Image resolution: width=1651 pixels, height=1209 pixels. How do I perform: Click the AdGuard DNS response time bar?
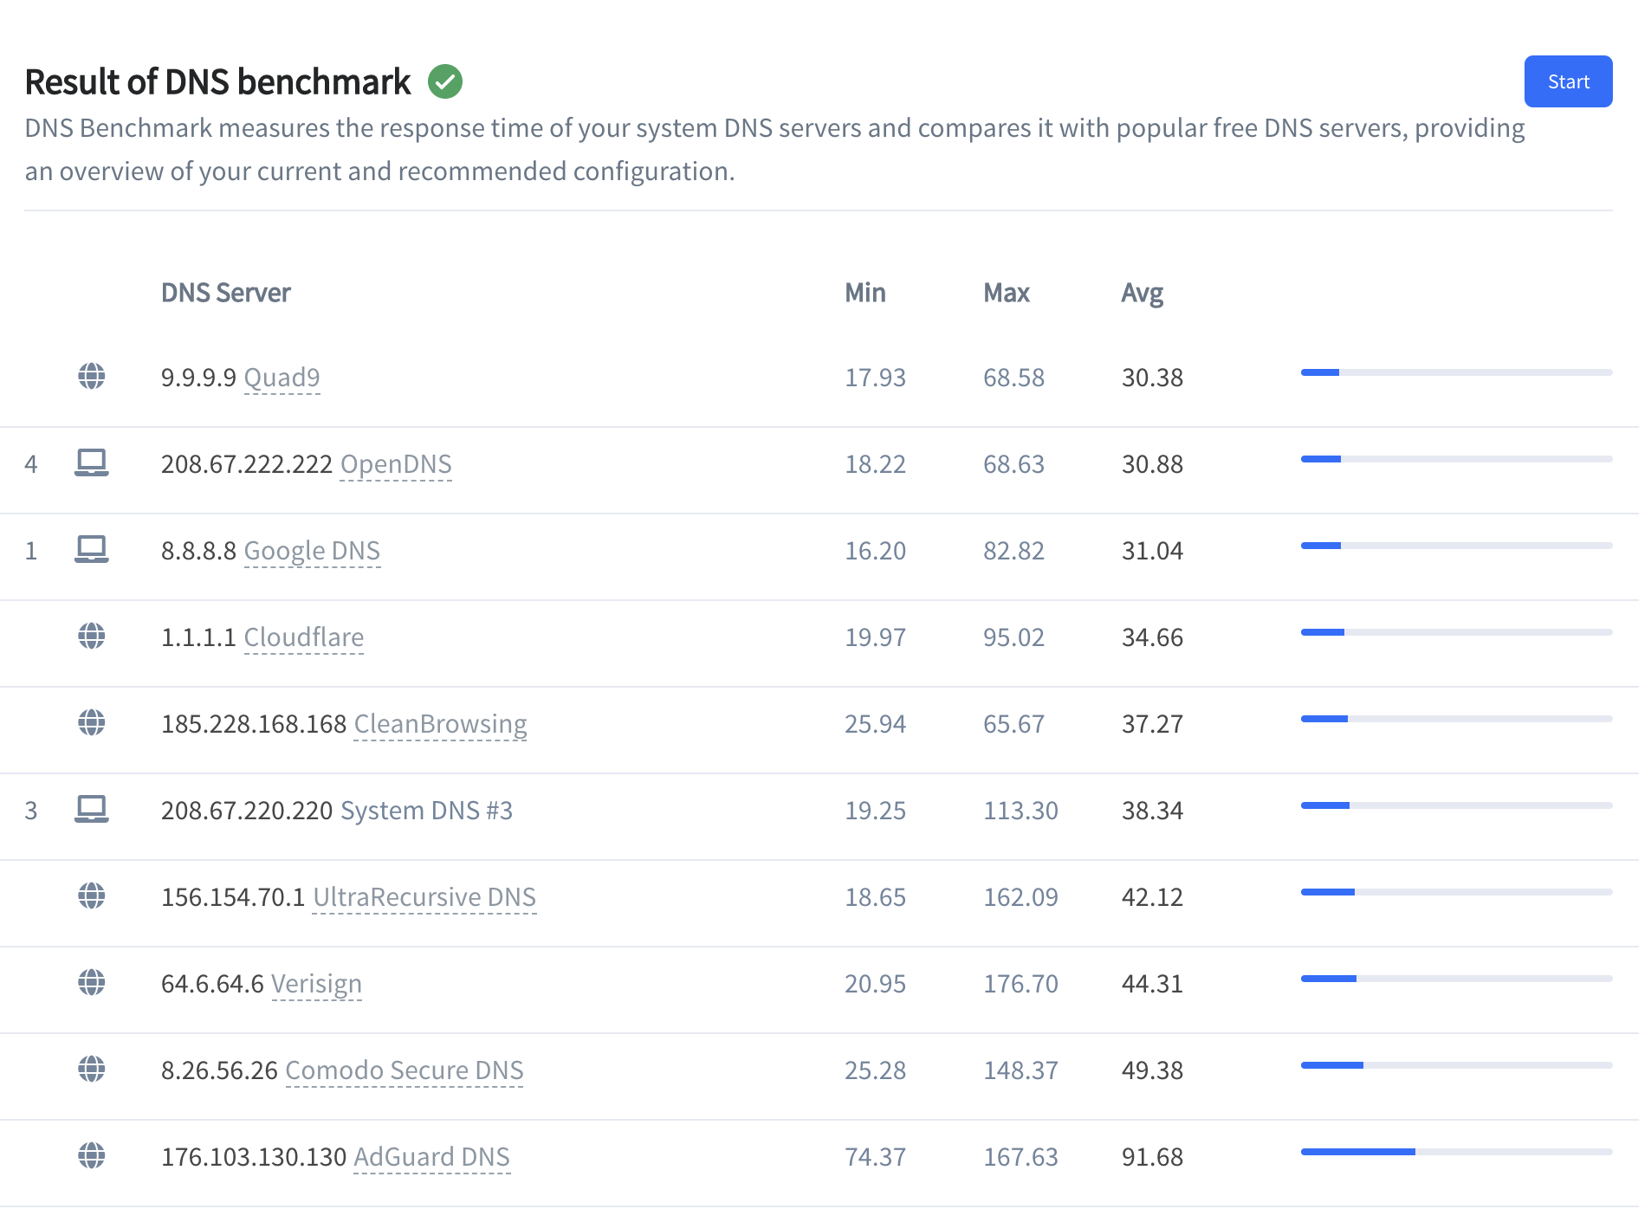click(x=1455, y=1152)
